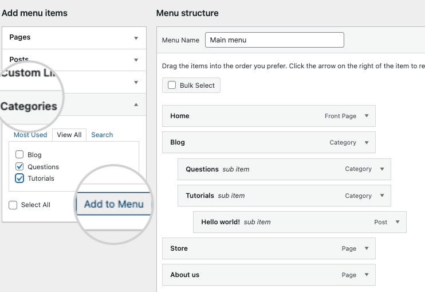Select the Home menu item bar

point(269,116)
